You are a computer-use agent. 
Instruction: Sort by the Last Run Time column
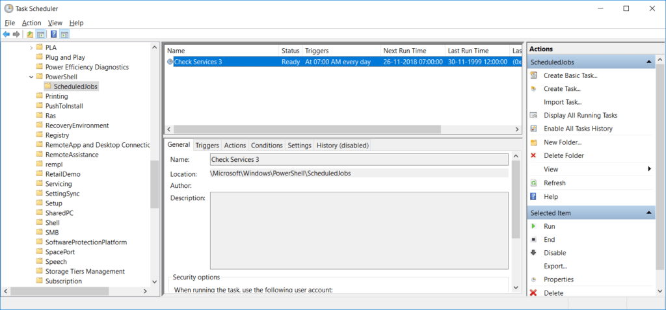477,51
